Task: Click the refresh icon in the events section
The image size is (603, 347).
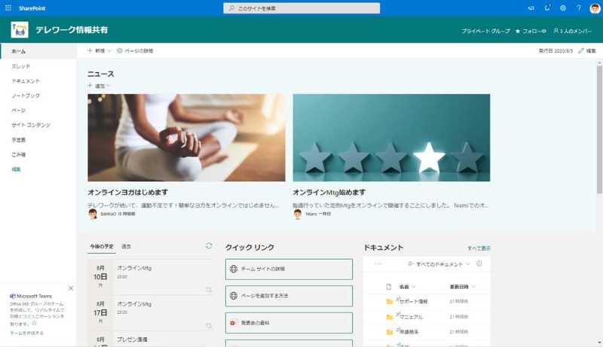Action: click(209, 245)
